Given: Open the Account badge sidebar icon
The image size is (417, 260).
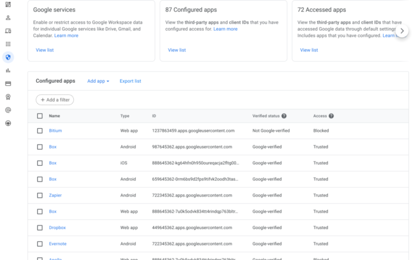Looking at the screenshot, I should [8, 97].
